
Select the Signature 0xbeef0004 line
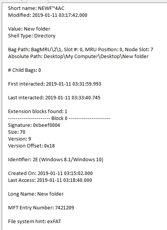coord(34,125)
